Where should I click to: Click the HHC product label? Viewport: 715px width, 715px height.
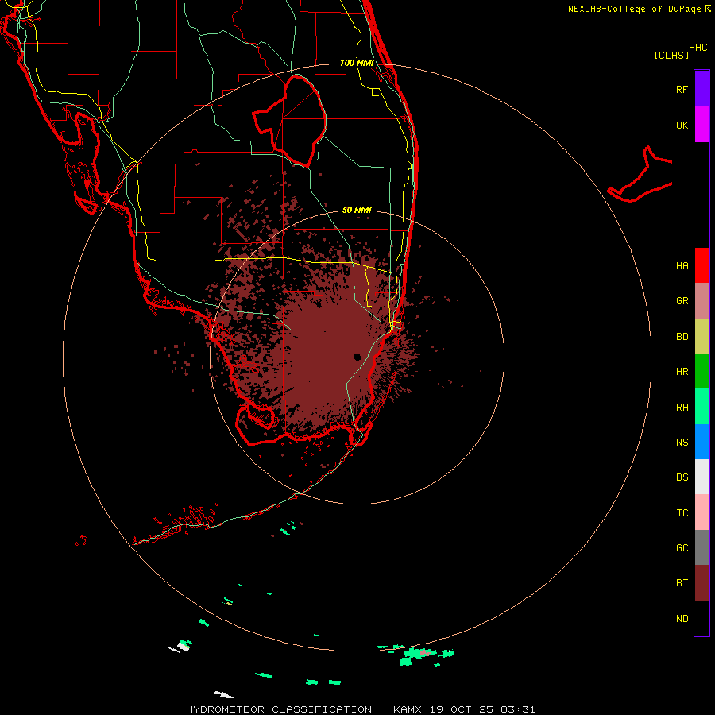coord(698,48)
